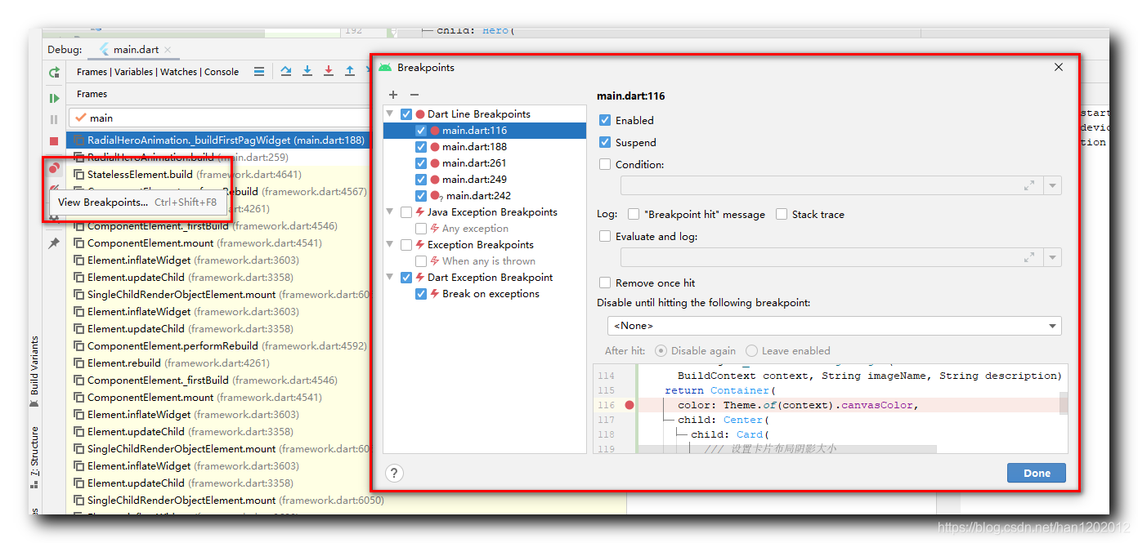The height and width of the screenshot is (543, 1138).
Task: Select StatelessElement.build frame row
Action: (x=219, y=175)
